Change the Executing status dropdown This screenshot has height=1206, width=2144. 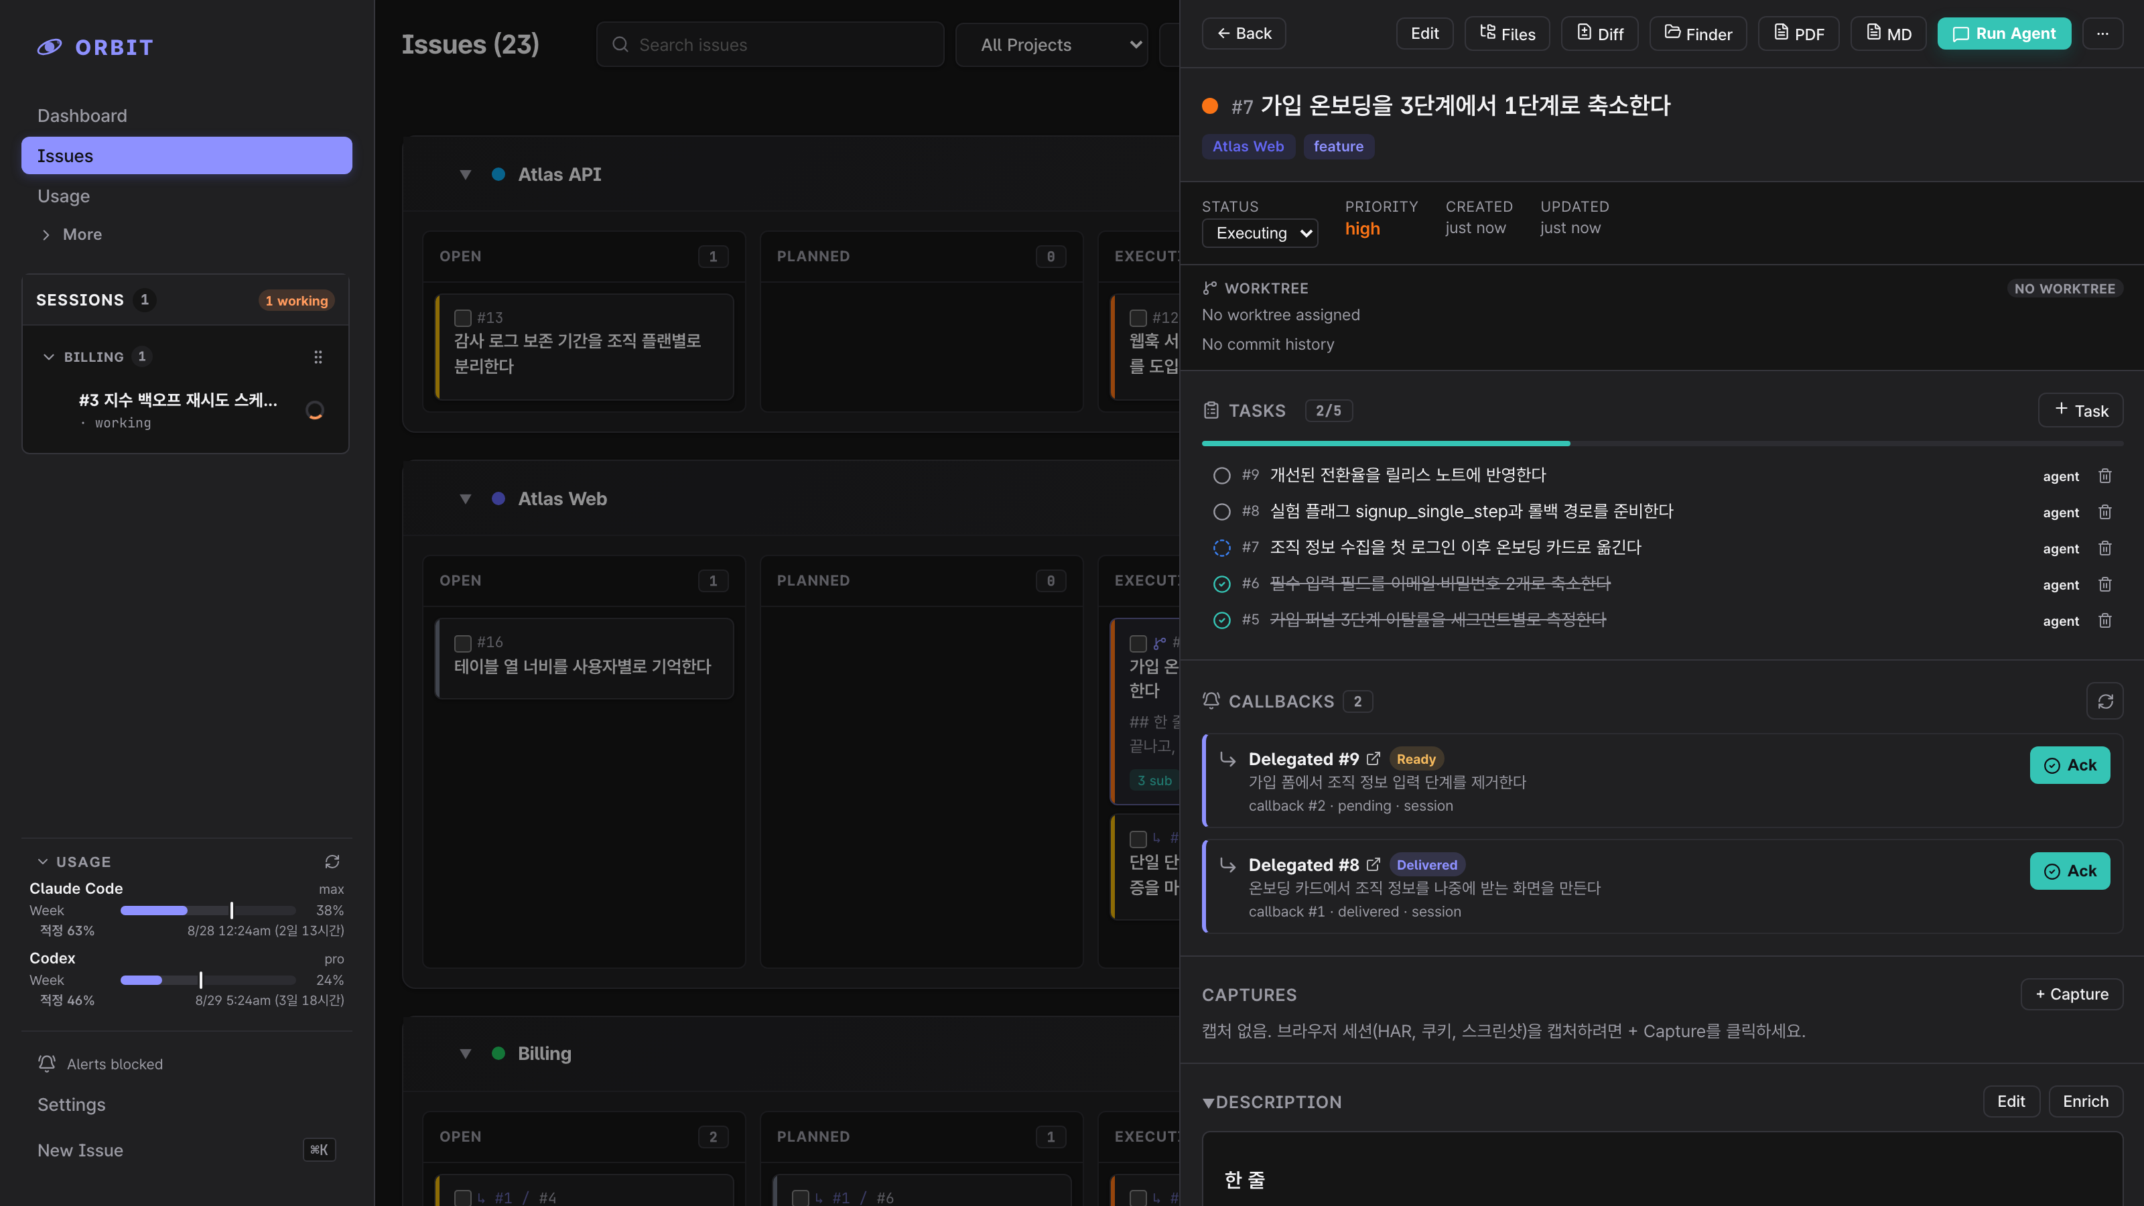click(1260, 233)
